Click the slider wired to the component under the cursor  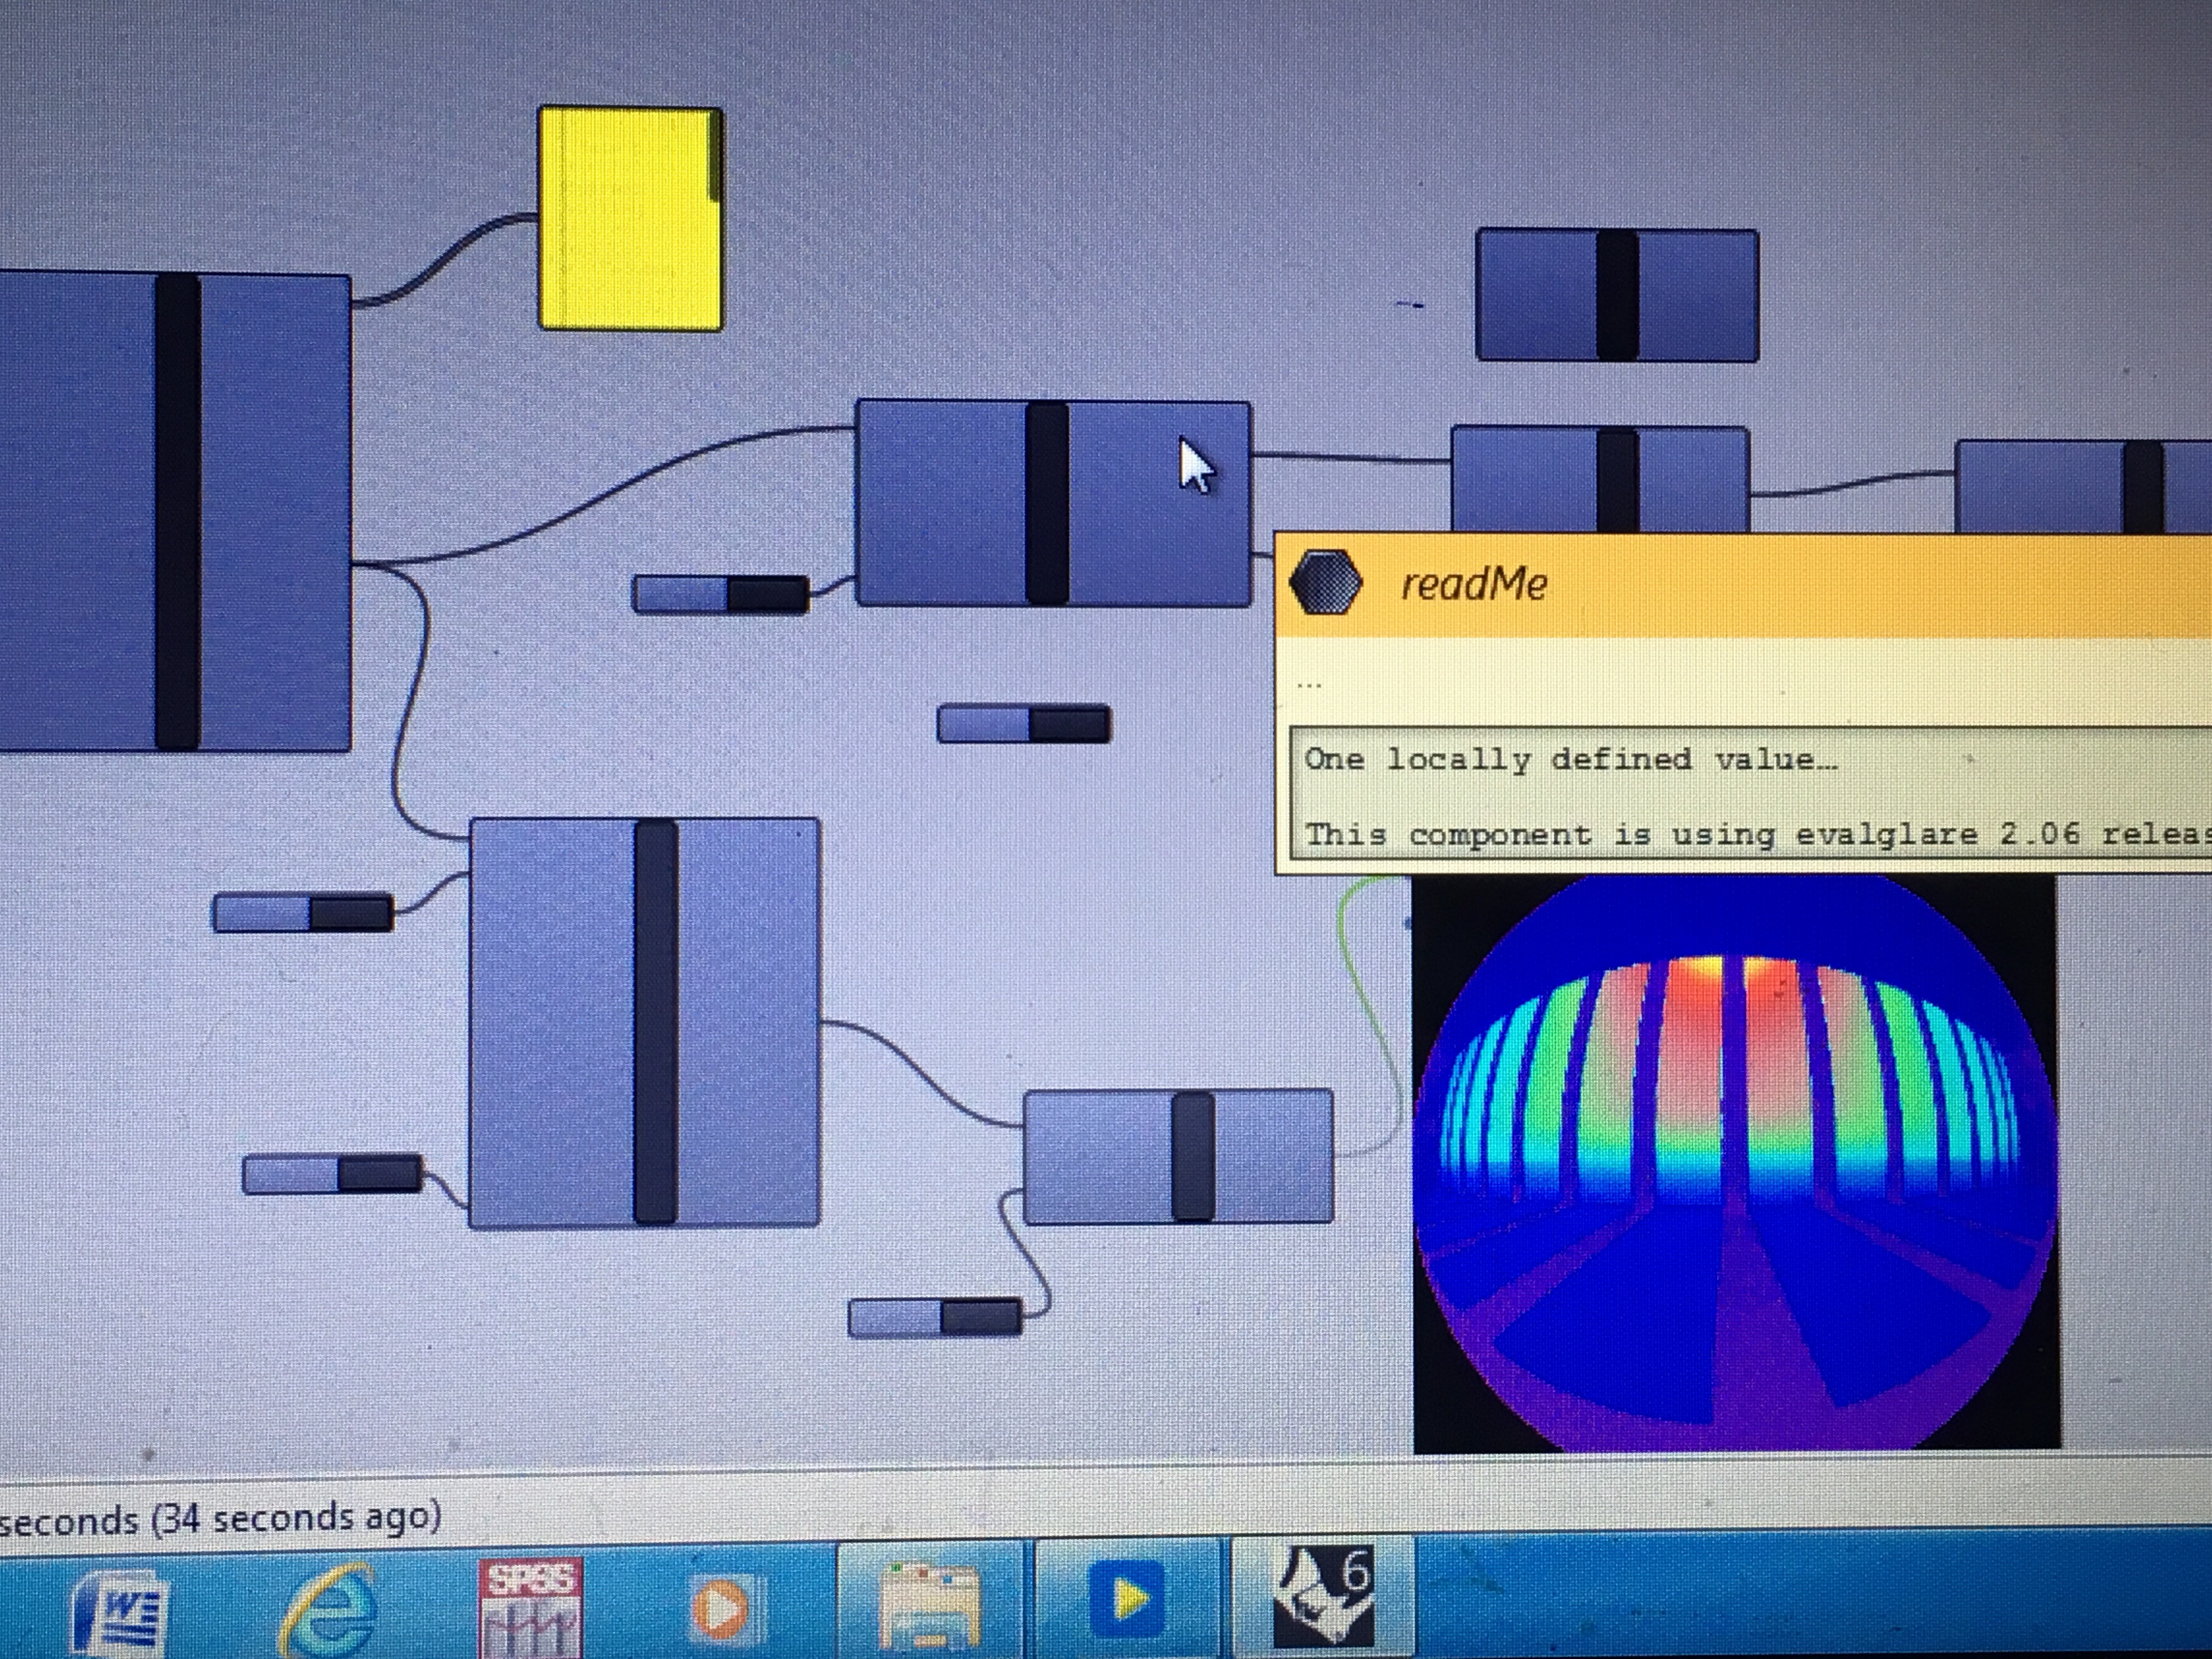pyautogui.click(x=720, y=594)
